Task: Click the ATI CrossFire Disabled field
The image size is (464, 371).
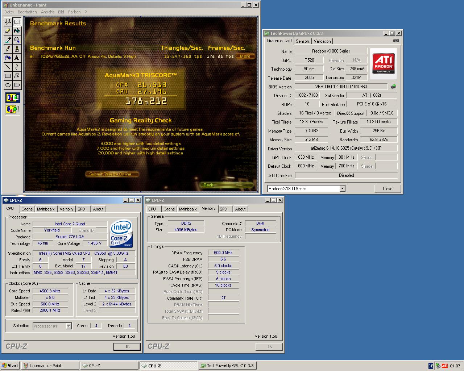Action: (x=346, y=175)
